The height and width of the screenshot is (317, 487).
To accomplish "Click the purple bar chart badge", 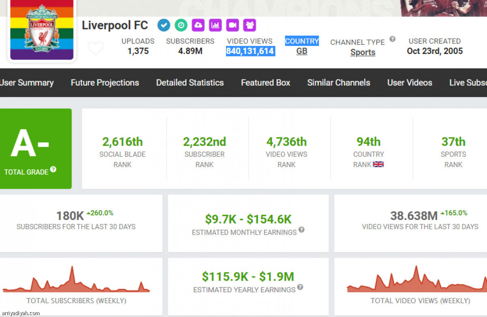I will (215, 25).
